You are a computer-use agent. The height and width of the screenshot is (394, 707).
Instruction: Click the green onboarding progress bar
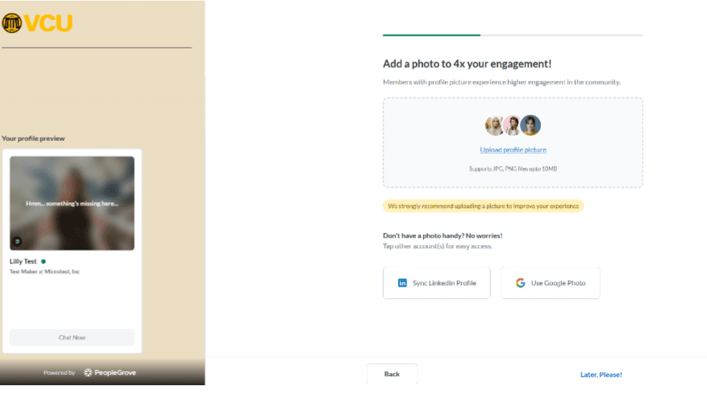click(x=431, y=35)
